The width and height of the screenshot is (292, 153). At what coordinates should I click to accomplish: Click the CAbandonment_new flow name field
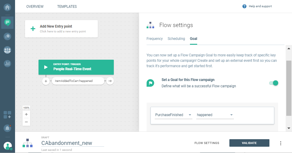pyautogui.click(x=72, y=143)
